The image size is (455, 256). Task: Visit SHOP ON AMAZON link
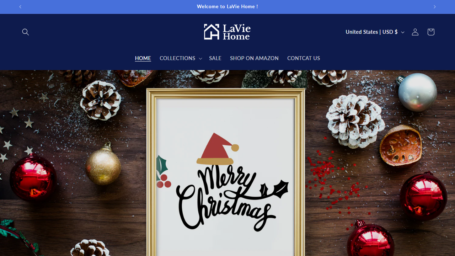pyautogui.click(x=254, y=58)
